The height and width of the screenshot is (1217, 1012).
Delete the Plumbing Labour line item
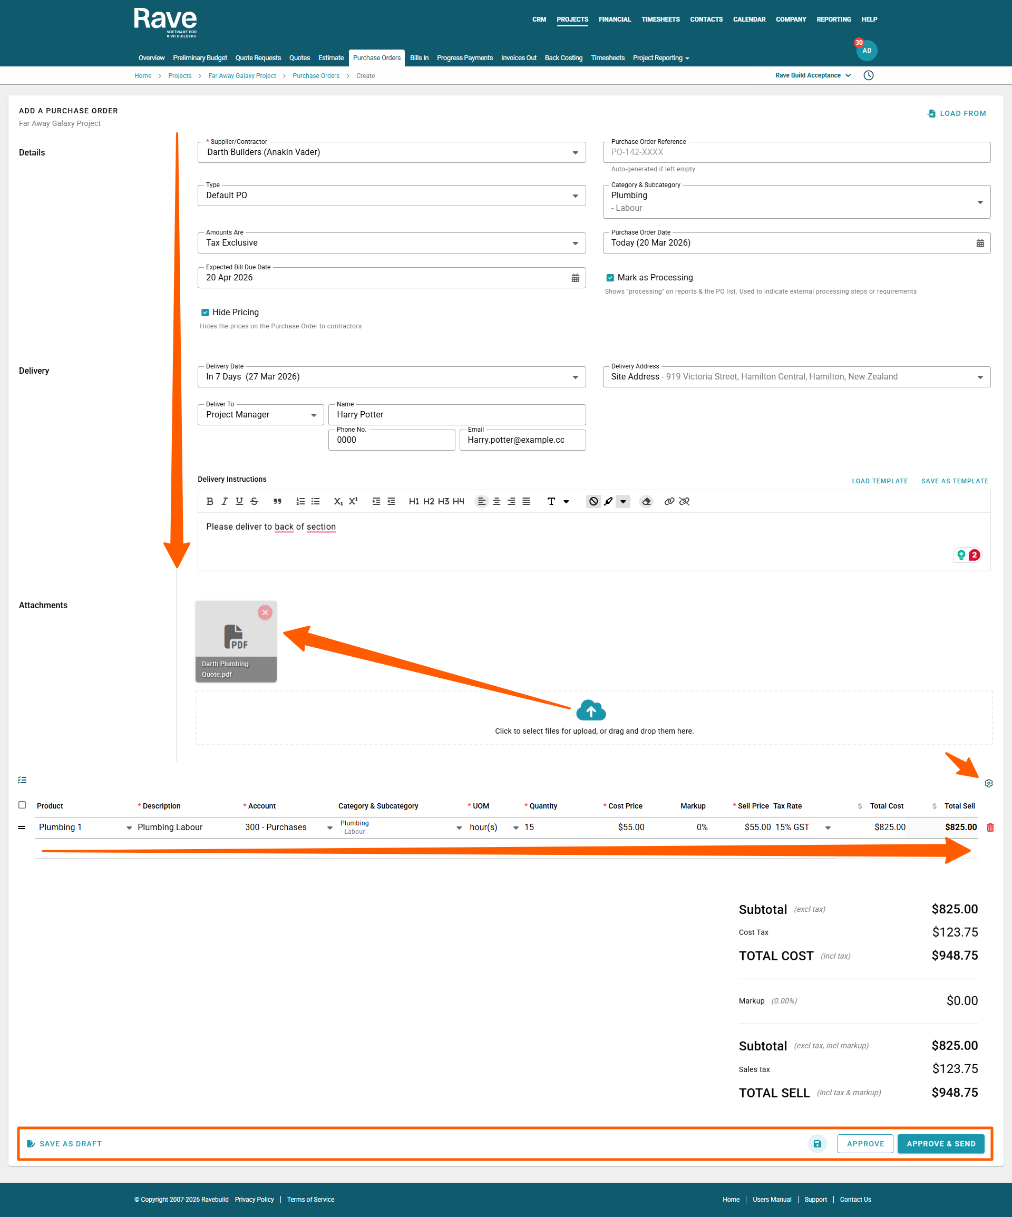point(990,827)
